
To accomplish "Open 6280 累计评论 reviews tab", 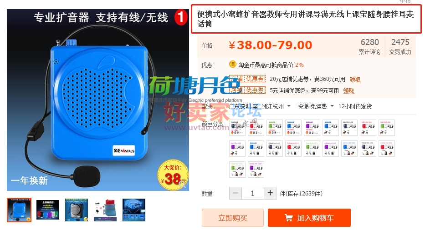I will [x=370, y=46].
